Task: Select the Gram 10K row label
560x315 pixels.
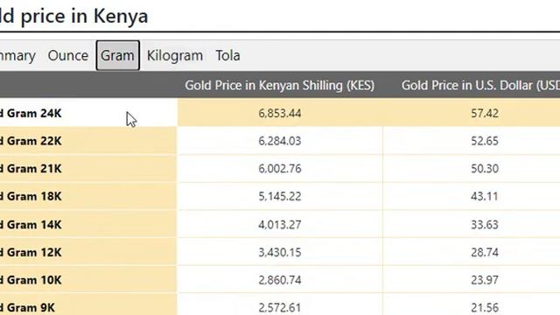Action: (x=31, y=280)
